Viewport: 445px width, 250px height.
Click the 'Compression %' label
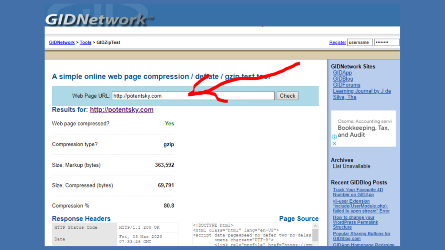pyautogui.click(x=70, y=206)
